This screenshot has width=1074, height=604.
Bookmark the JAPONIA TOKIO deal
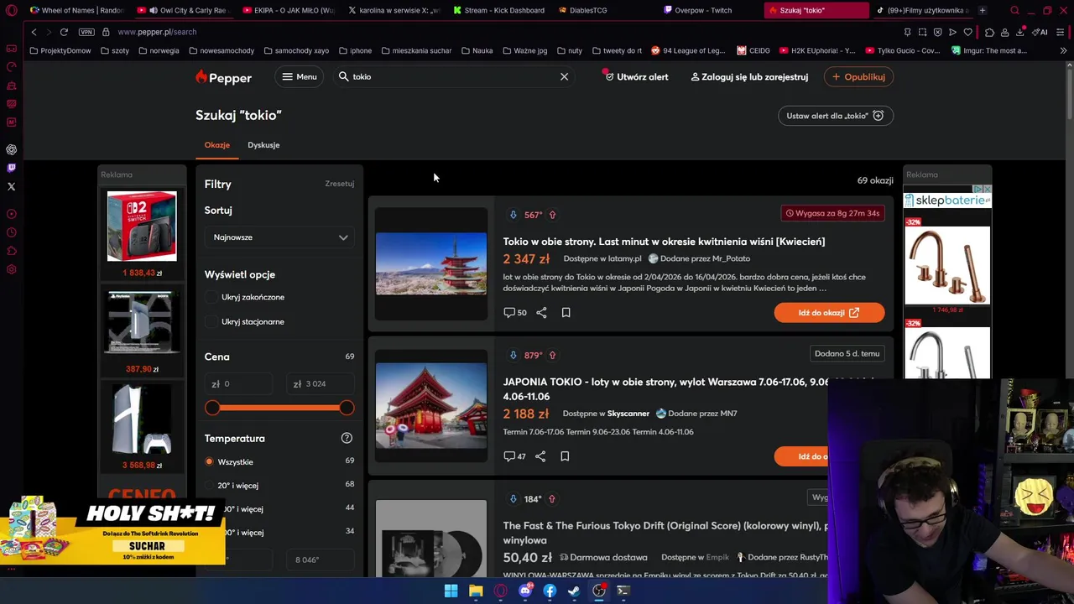point(565,456)
